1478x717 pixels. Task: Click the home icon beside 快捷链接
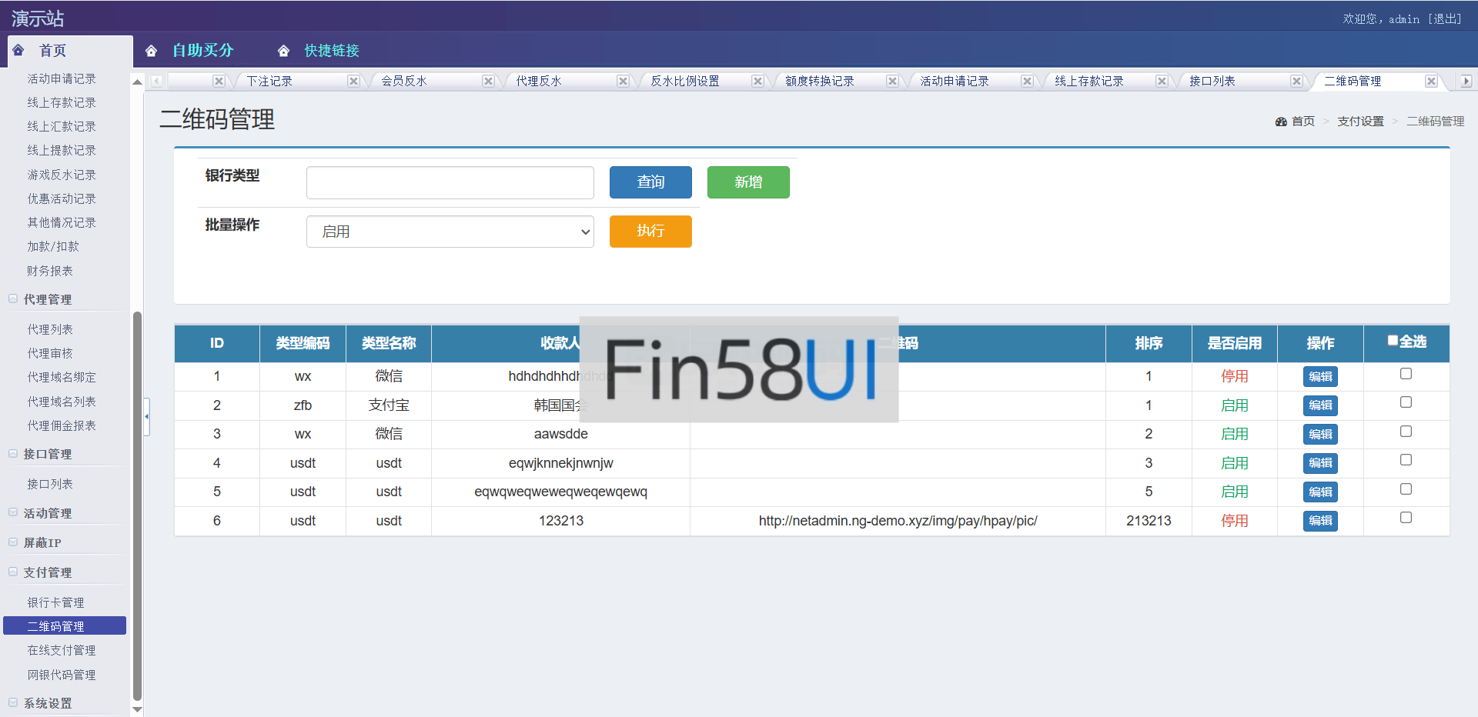click(283, 51)
